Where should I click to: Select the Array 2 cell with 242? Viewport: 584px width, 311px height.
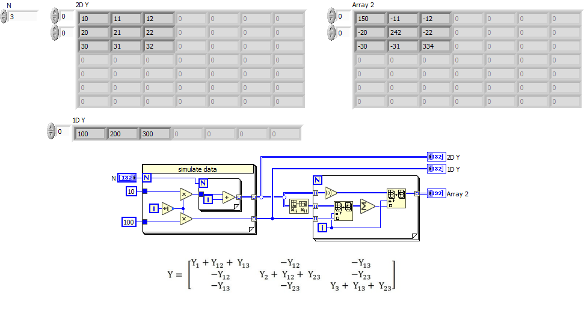[x=403, y=33]
